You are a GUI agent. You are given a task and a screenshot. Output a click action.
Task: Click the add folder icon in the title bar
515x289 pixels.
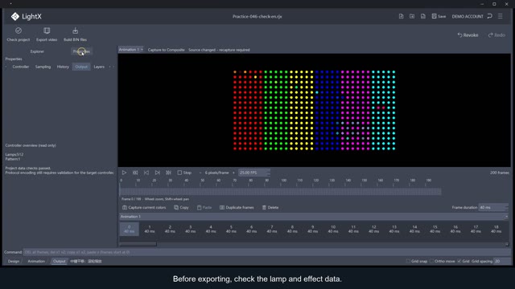pos(412,16)
